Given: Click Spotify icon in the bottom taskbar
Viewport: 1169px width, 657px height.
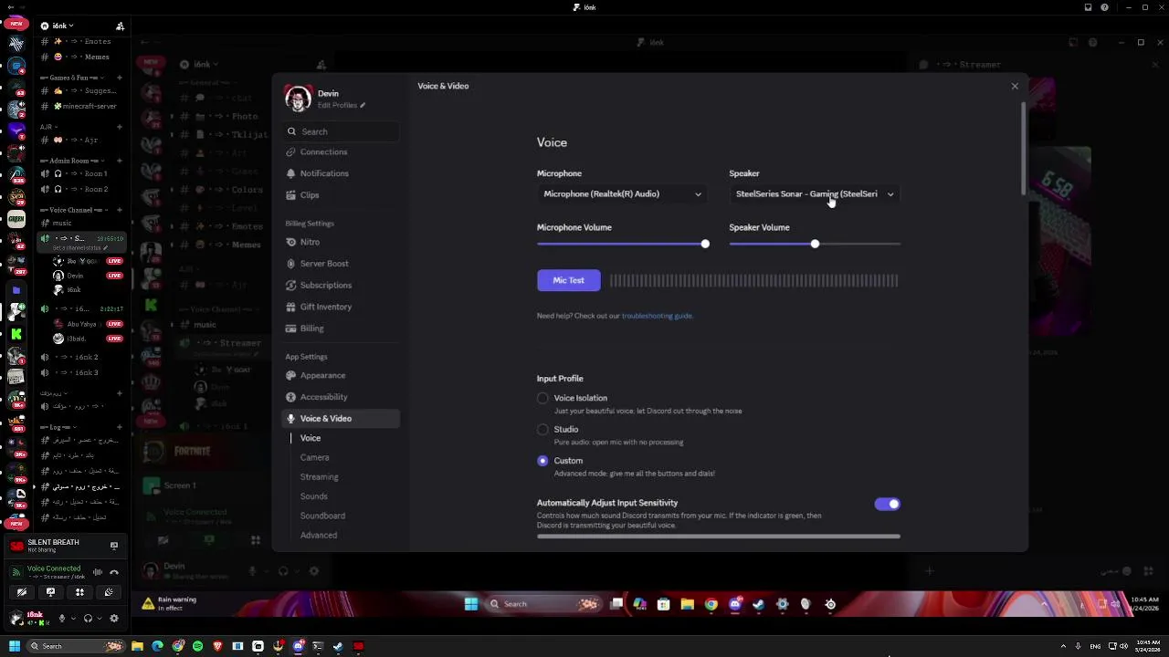Looking at the screenshot, I should click(197, 646).
